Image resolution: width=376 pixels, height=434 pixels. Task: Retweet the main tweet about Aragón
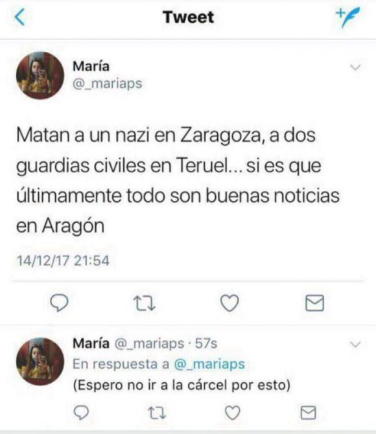coord(145,303)
